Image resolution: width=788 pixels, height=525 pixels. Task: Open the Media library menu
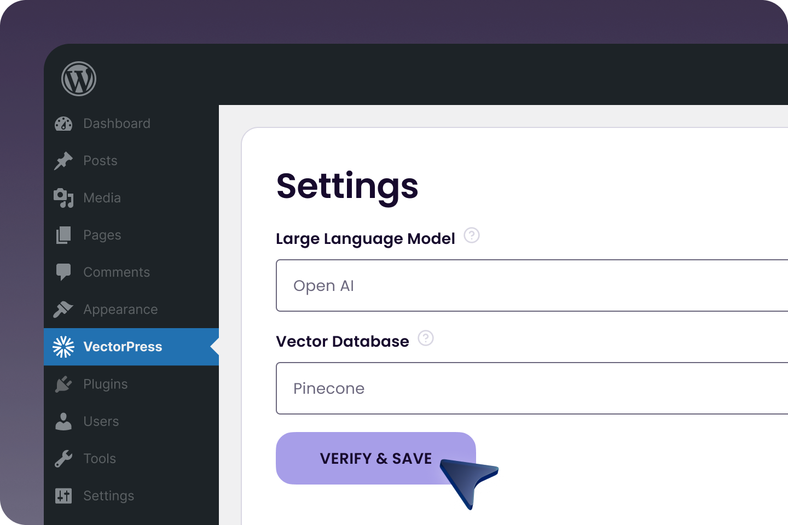click(131, 198)
